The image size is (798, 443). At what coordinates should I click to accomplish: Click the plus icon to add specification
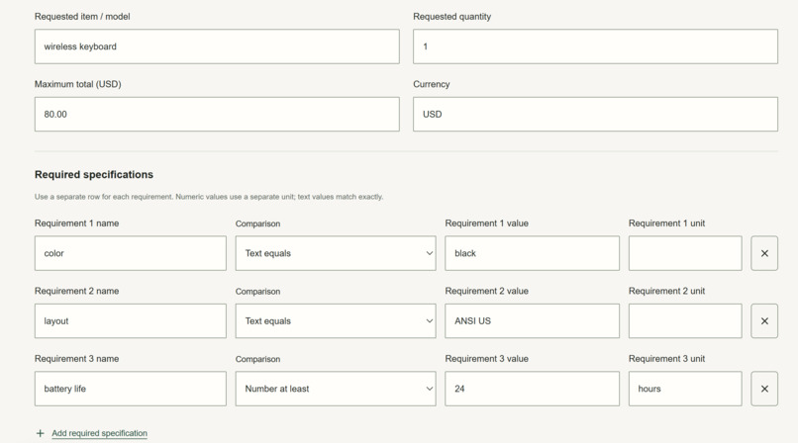[41, 433]
